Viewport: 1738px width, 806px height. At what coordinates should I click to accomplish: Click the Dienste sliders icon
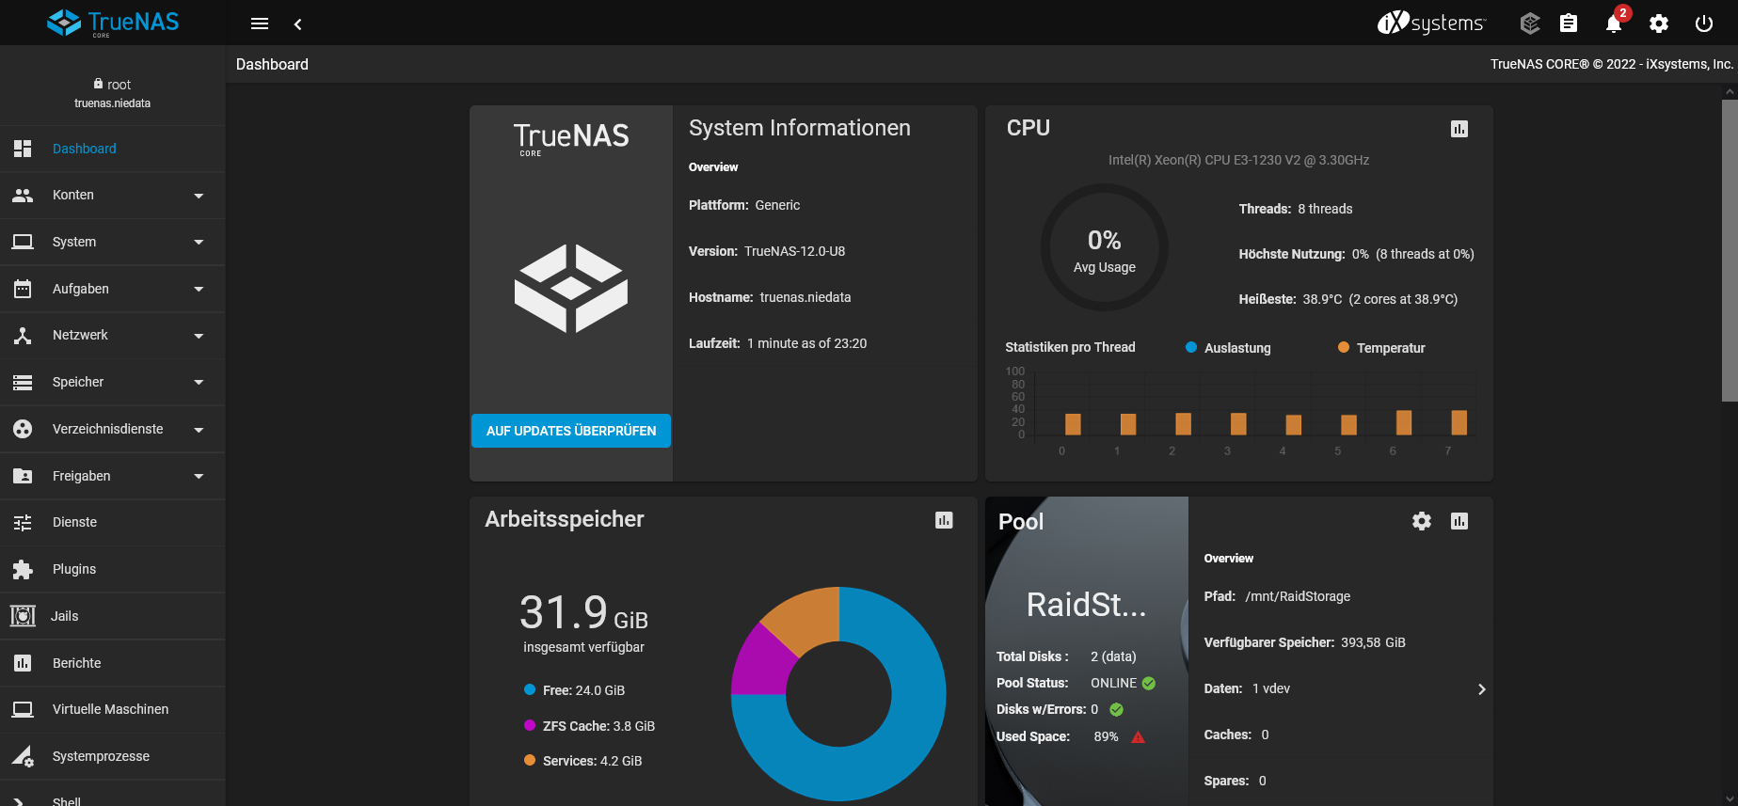pyautogui.click(x=23, y=522)
